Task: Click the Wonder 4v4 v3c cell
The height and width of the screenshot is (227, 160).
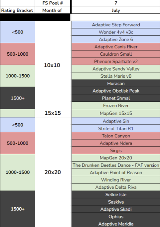Action: click(116, 32)
